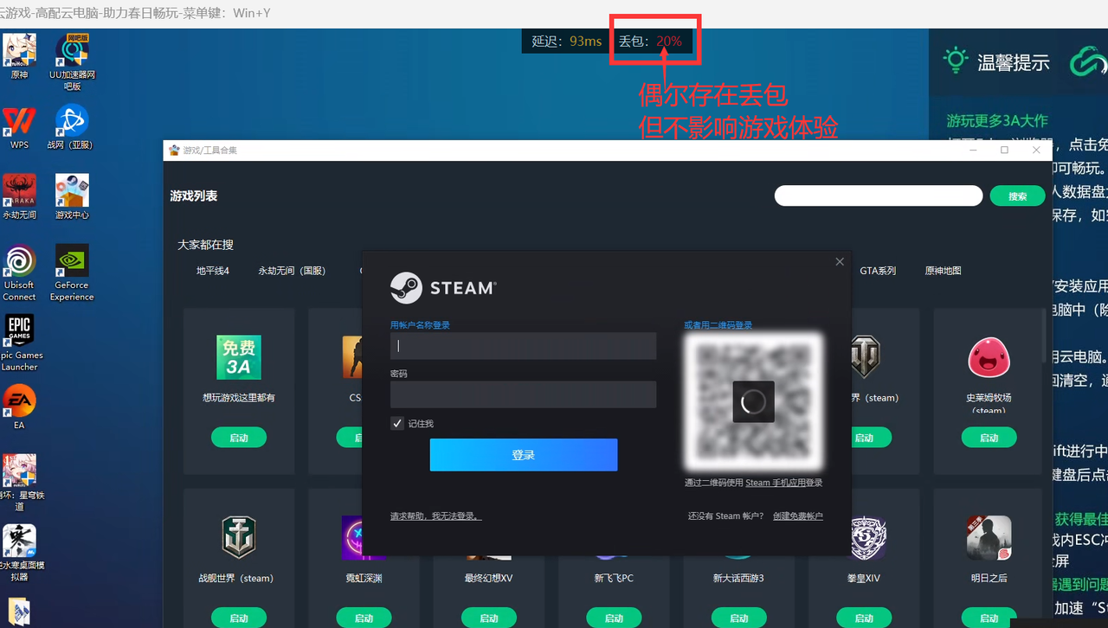Open 请求帮助，我无法登录 link
The height and width of the screenshot is (628, 1108).
point(436,516)
